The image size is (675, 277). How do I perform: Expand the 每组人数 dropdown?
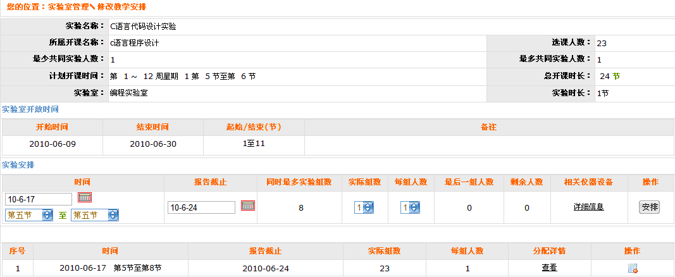click(409, 207)
